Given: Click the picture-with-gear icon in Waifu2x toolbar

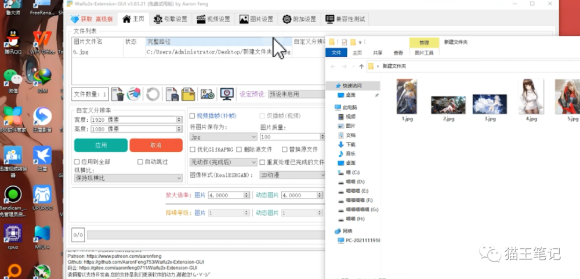Looking at the screenshot, I should 208,95.
